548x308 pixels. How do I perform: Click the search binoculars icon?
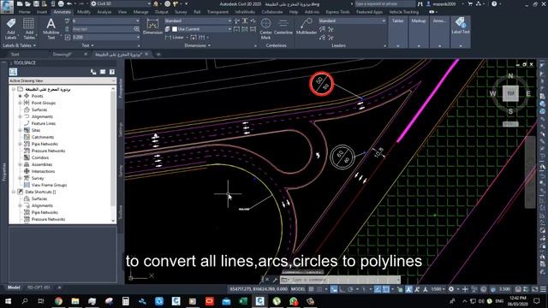[x=420, y=3]
